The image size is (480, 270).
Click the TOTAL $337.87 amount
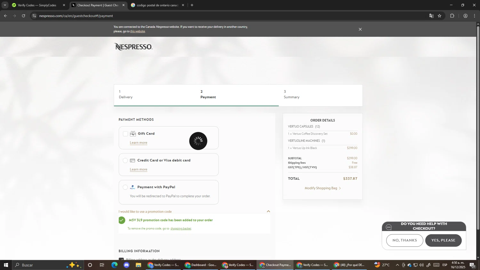[x=350, y=179]
